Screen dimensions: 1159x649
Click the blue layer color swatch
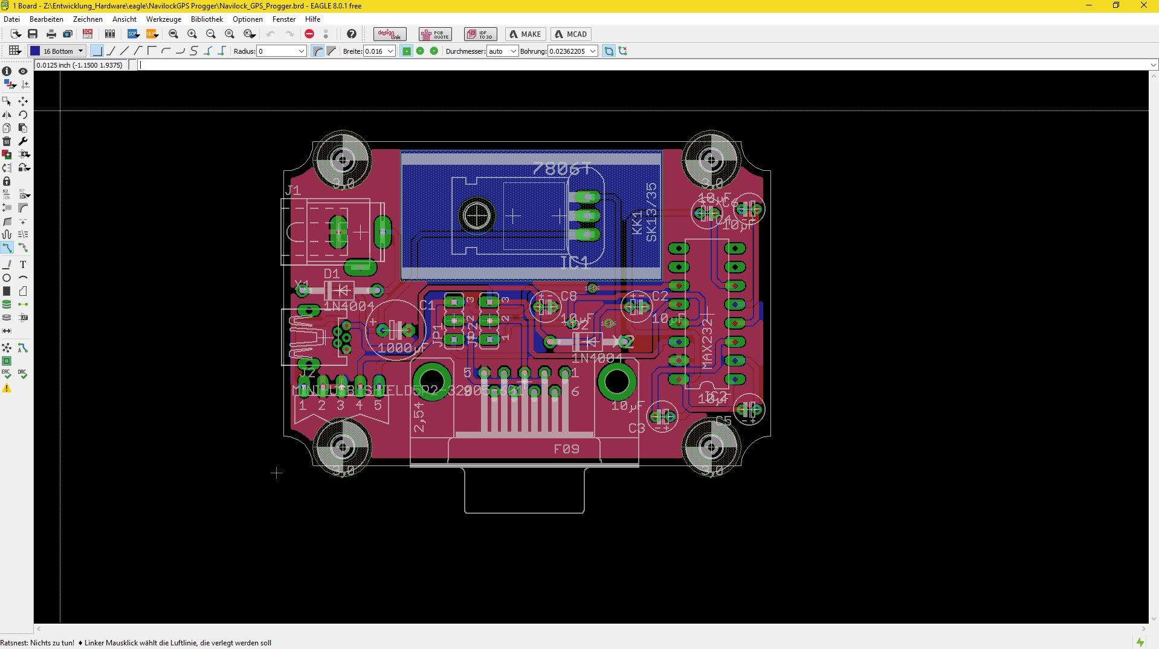point(35,51)
